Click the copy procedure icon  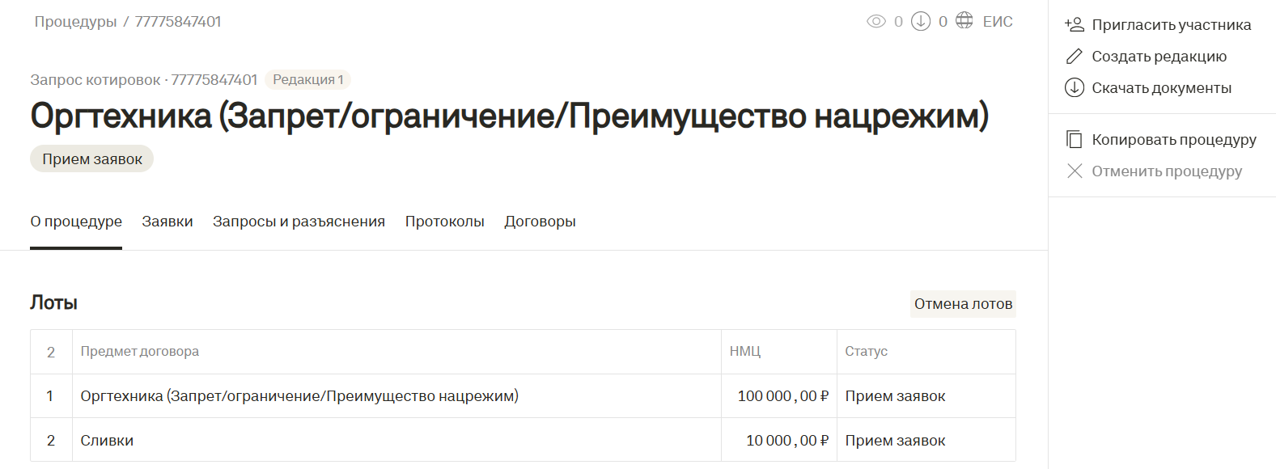pos(1074,140)
